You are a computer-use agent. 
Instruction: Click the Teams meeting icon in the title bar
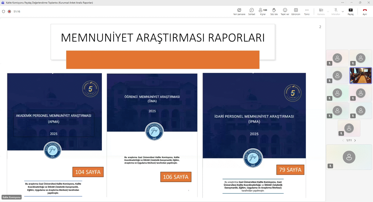2,2
